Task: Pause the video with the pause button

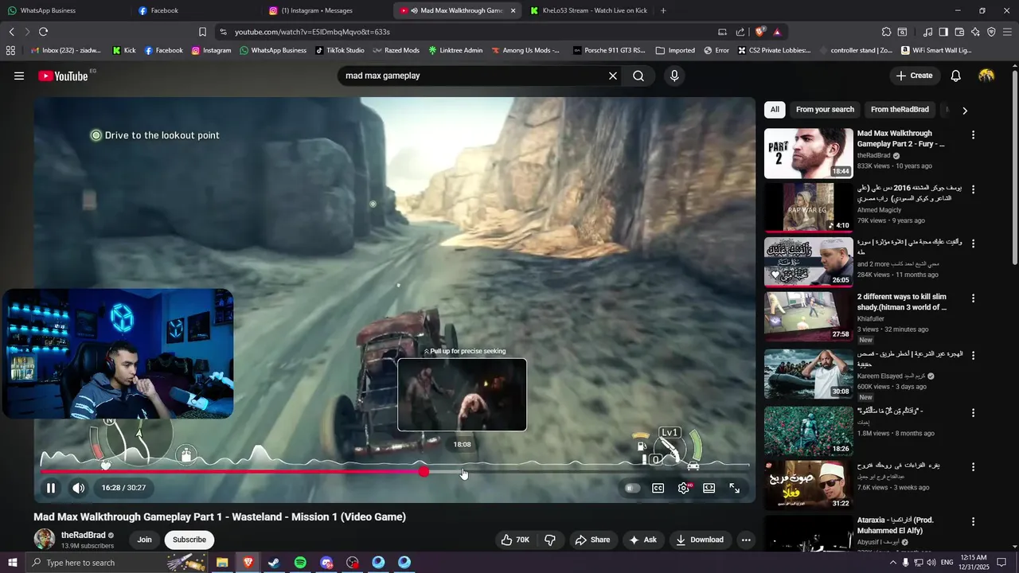Action: tap(50, 488)
